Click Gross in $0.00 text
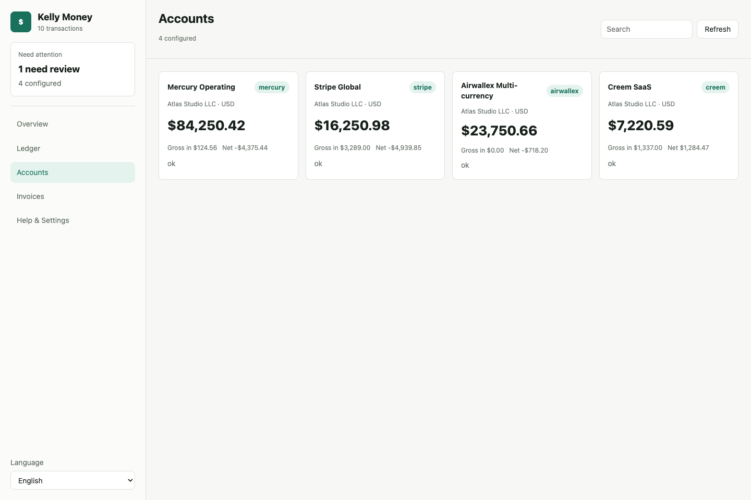751x500 pixels. [482, 151]
